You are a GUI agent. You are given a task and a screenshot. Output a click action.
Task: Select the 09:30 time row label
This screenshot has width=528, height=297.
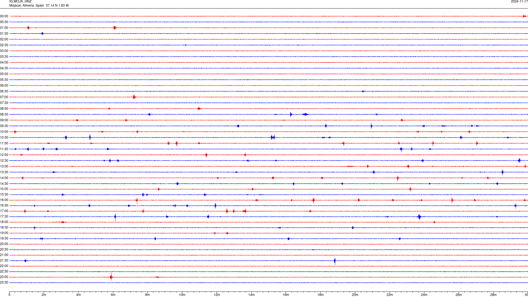(4, 126)
